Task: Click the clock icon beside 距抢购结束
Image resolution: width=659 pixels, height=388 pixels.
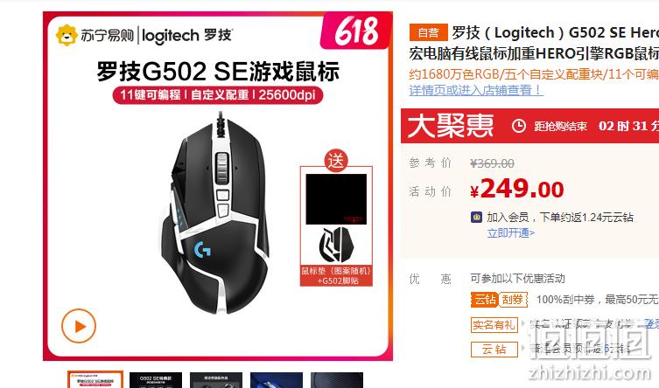Action: click(519, 126)
